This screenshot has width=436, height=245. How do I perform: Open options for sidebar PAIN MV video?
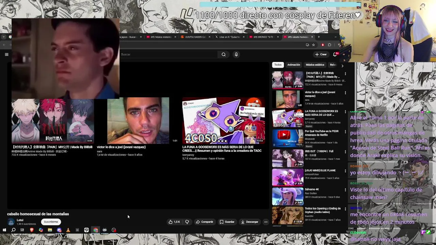point(345,73)
